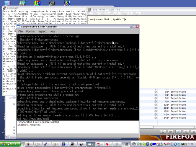Switch to active console taskbar button
Image resolution: width=196 pixels, height=147 pixels.
click(90, 144)
